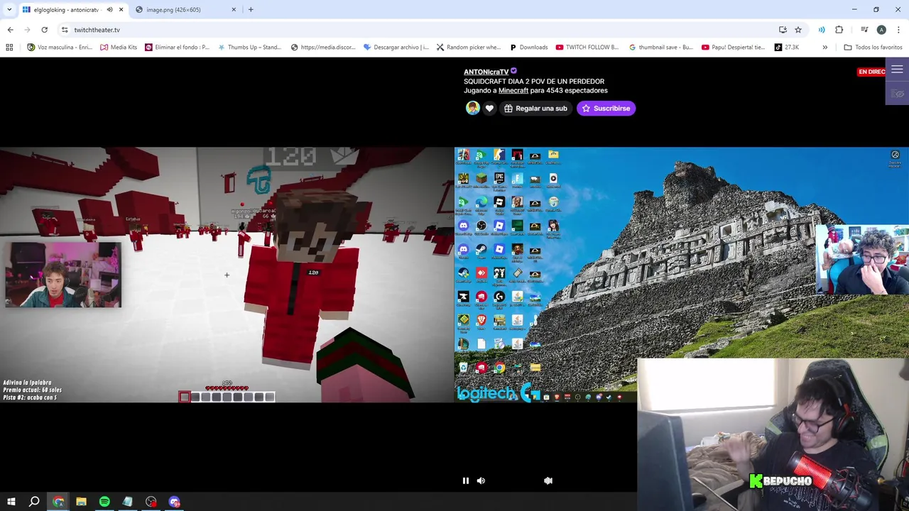Open the Discord taskbar icon with 9+ badge
Viewport: 909px width, 511px height.
(174, 502)
